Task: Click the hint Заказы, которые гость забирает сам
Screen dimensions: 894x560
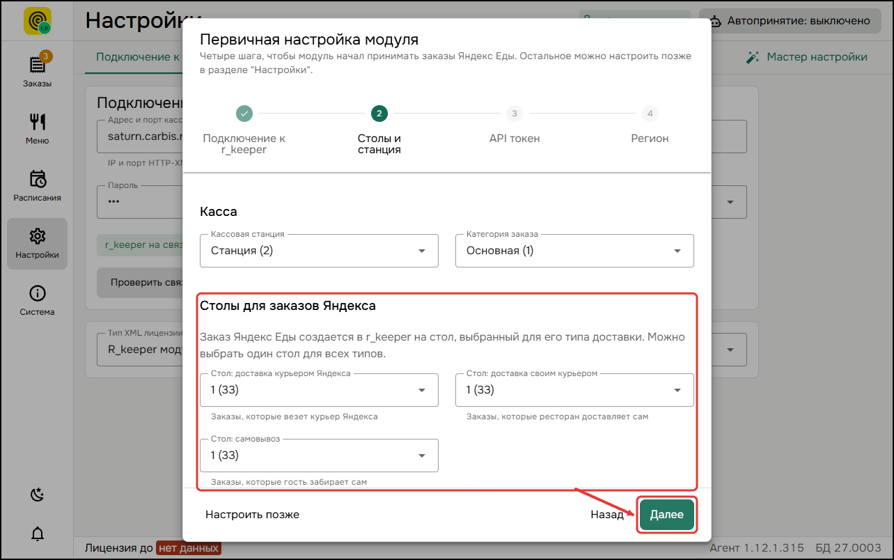Action: 289,481
